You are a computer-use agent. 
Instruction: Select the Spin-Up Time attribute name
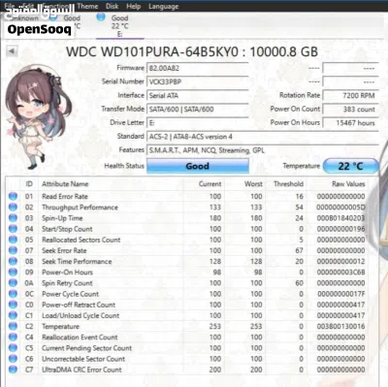click(62, 218)
